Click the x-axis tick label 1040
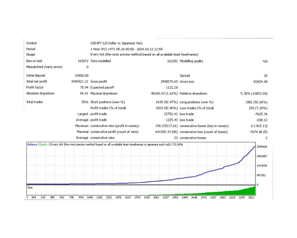Screen dimensions: 297x238 (90, 198)
